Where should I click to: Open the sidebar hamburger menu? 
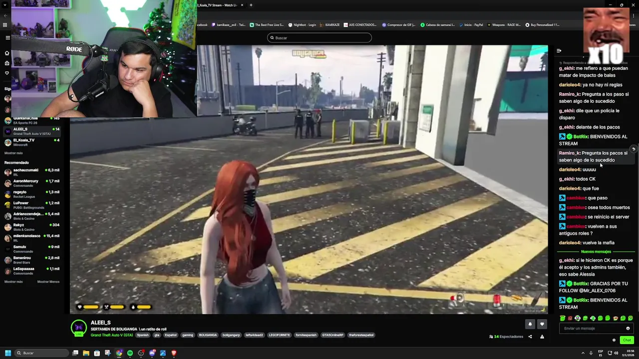[7, 37]
